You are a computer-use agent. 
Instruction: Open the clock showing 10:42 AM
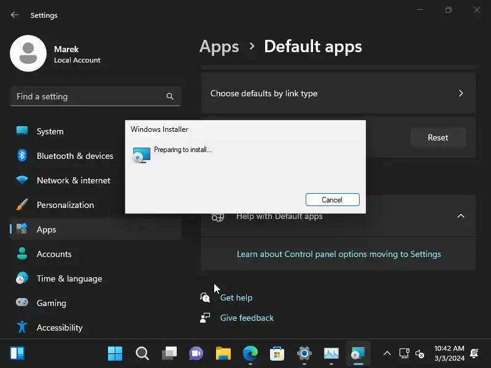[449, 353]
